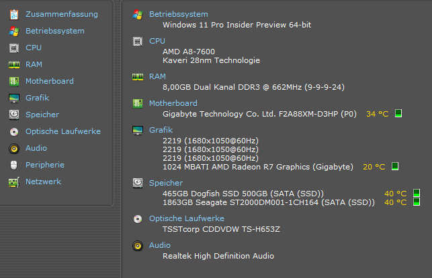Viewport: 432px width, 278px height.
Task: Switch to the Peripherie section
Action: point(44,165)
